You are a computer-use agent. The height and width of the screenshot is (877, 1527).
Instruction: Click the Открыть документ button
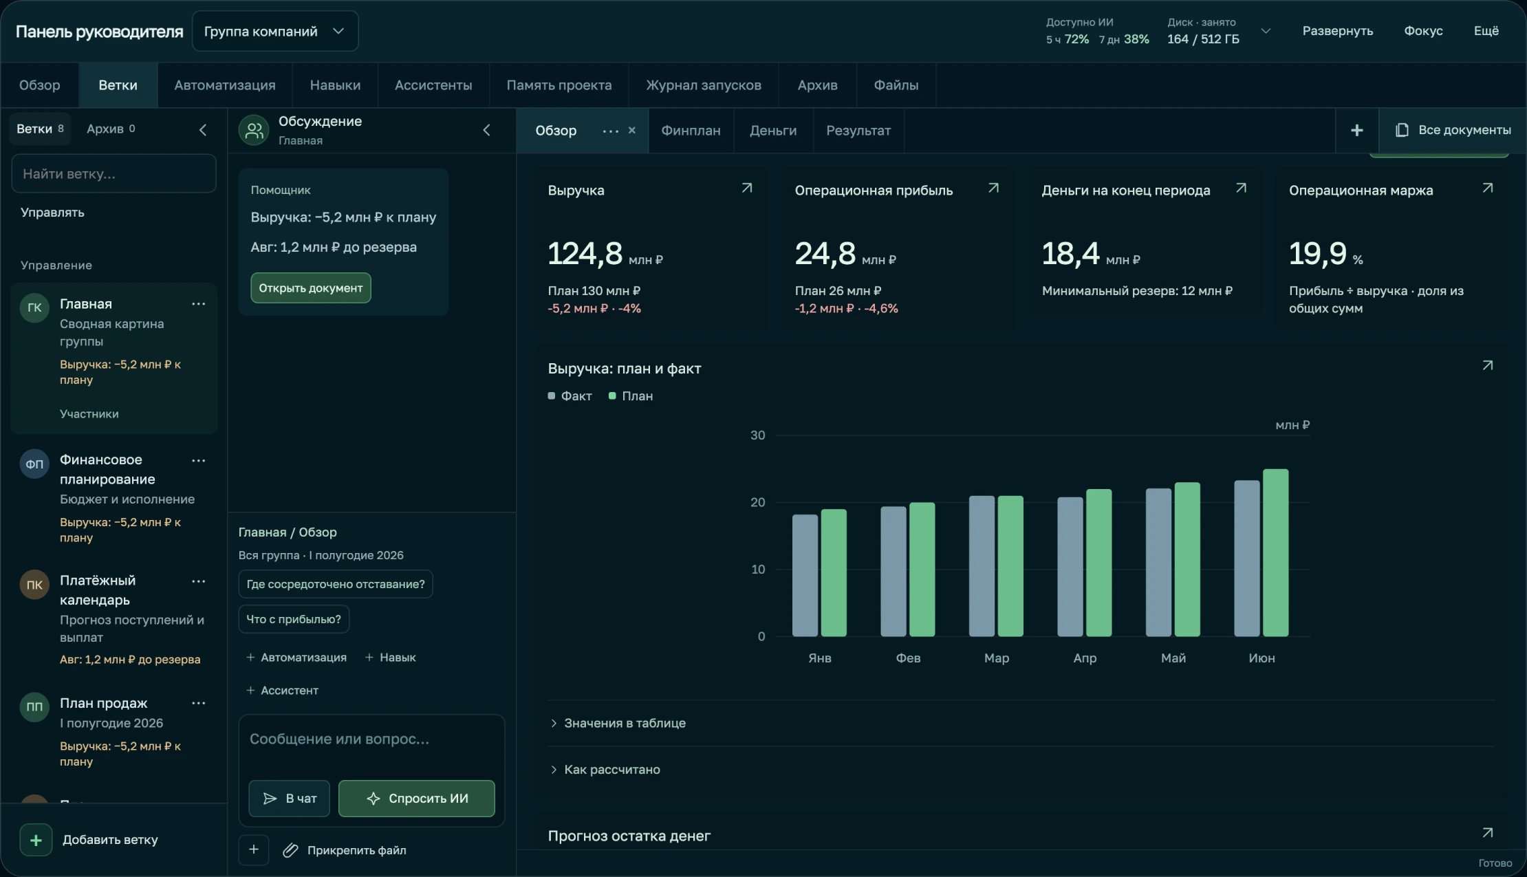(x=311, y=288)
